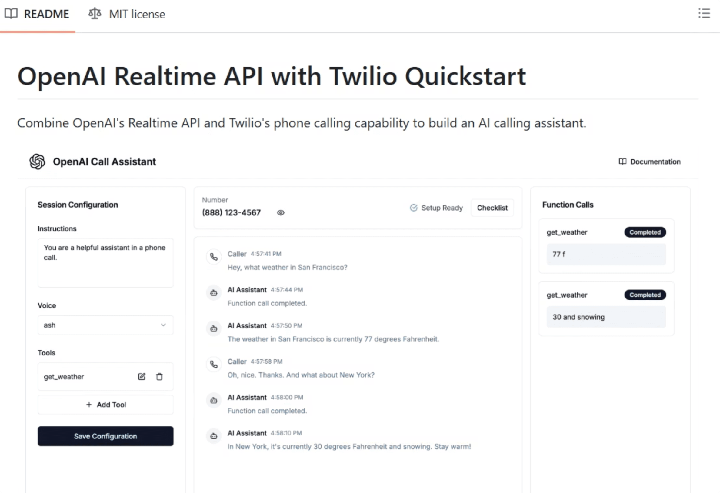Open the Documentation link
720x493 pixels.
tap(650, 161)
